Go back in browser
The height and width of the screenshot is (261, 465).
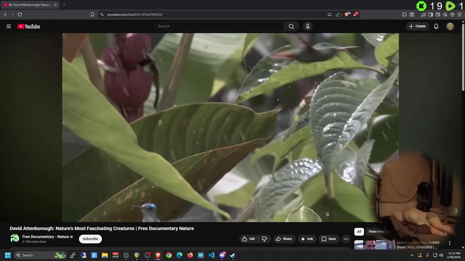click(5, 14)
